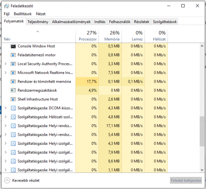Viewport: 206px width, 189px height.
Task: Click the 2,6 MB memory value
Action: (x=114, y=99)
